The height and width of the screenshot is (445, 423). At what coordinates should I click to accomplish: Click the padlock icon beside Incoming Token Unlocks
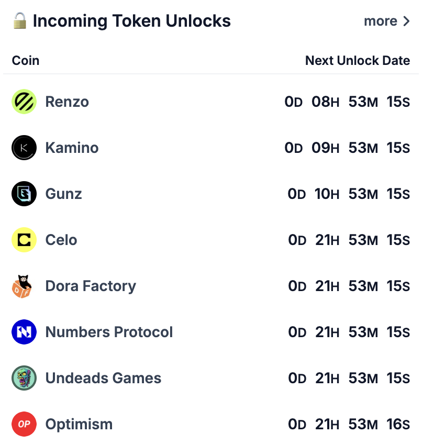(x=20, y=21)
